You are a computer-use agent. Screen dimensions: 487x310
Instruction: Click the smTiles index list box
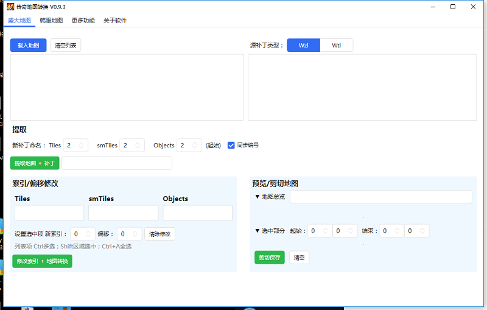click(124, 213)
